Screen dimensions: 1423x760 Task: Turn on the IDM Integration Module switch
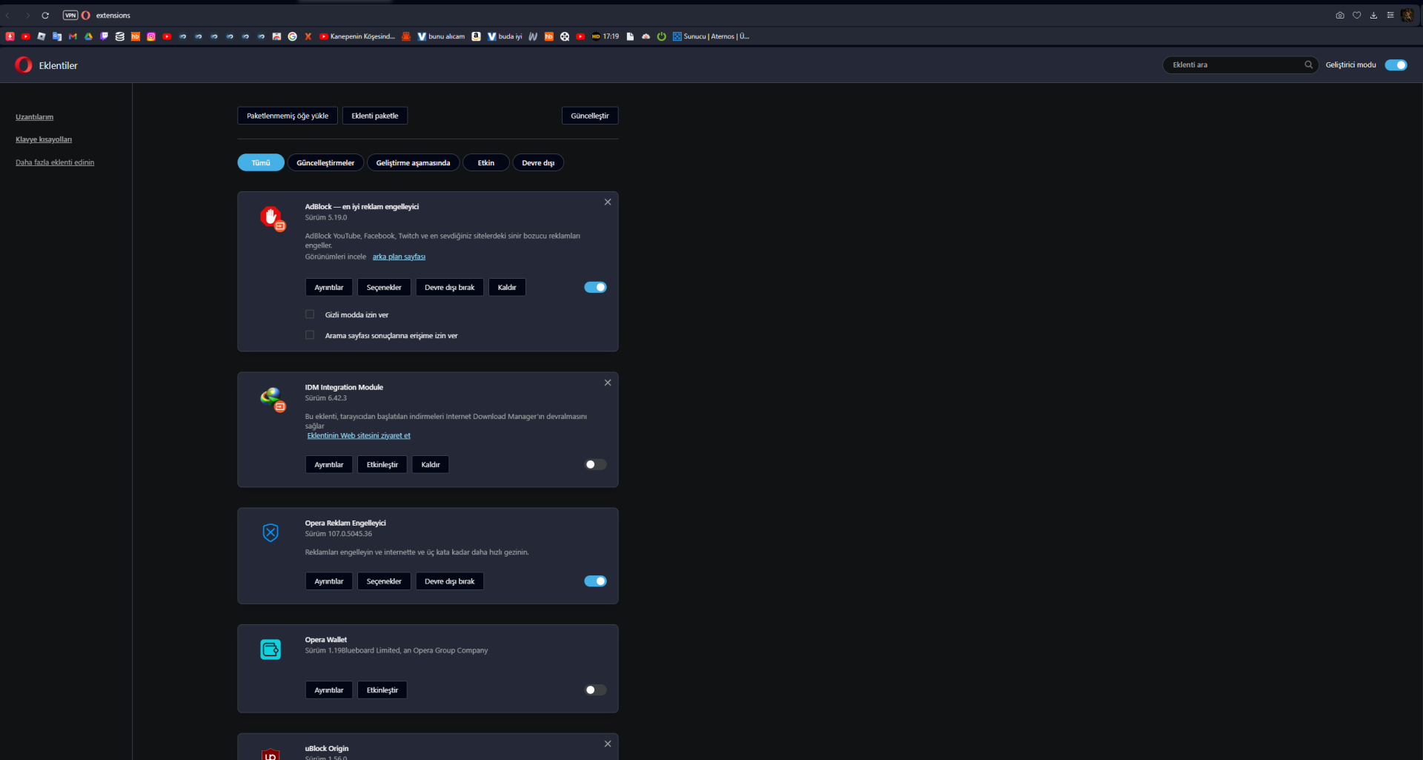(x=595, y=465)
